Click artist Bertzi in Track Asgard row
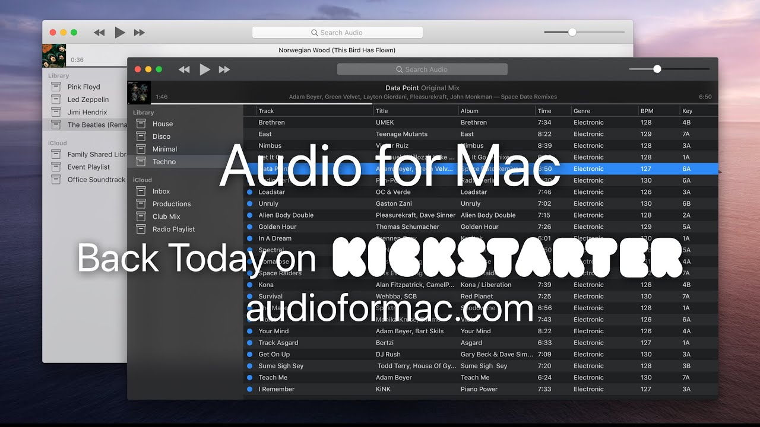 [385, 343]
